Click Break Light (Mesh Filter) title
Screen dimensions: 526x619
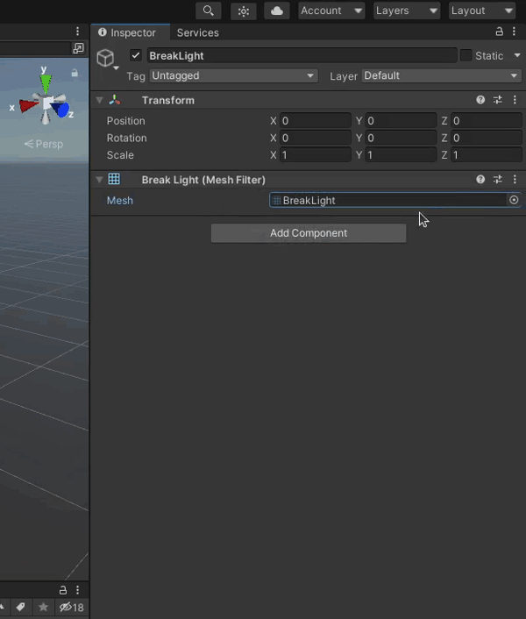coord(203,180)
